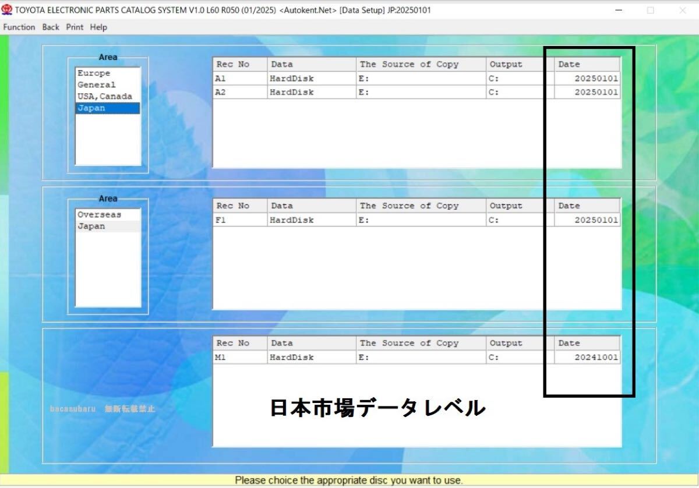Screen dimensions: 699x488
Task: Choose USA, Canada in the Area list
Action: [x=105, y=97]
